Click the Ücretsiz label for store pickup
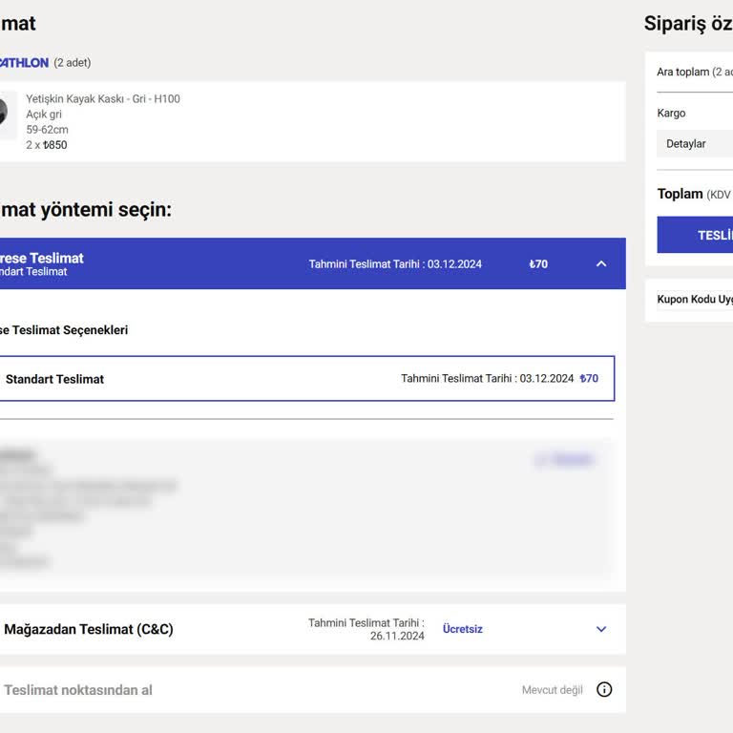Screen dimensions: 733x733 463,630
